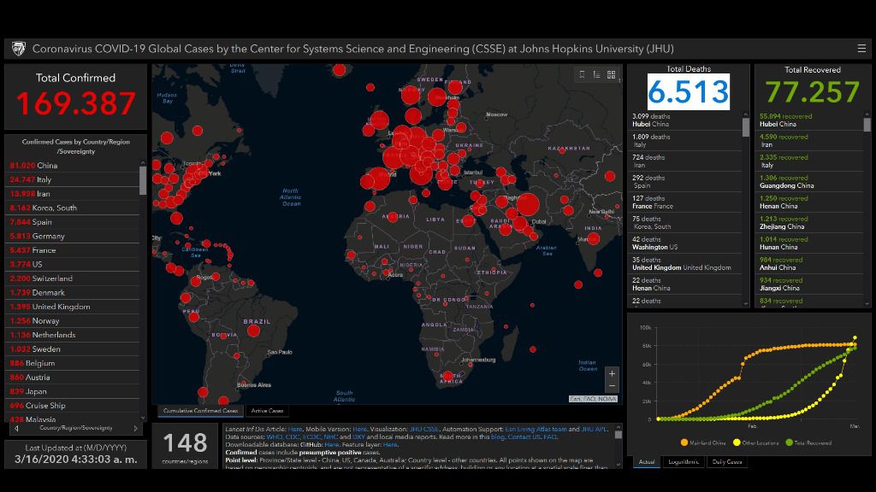Screen dimensions: 876x492
Task: Open Lancet Inf Dis Article 'Here' link
Action: click(x=295, y=429)
